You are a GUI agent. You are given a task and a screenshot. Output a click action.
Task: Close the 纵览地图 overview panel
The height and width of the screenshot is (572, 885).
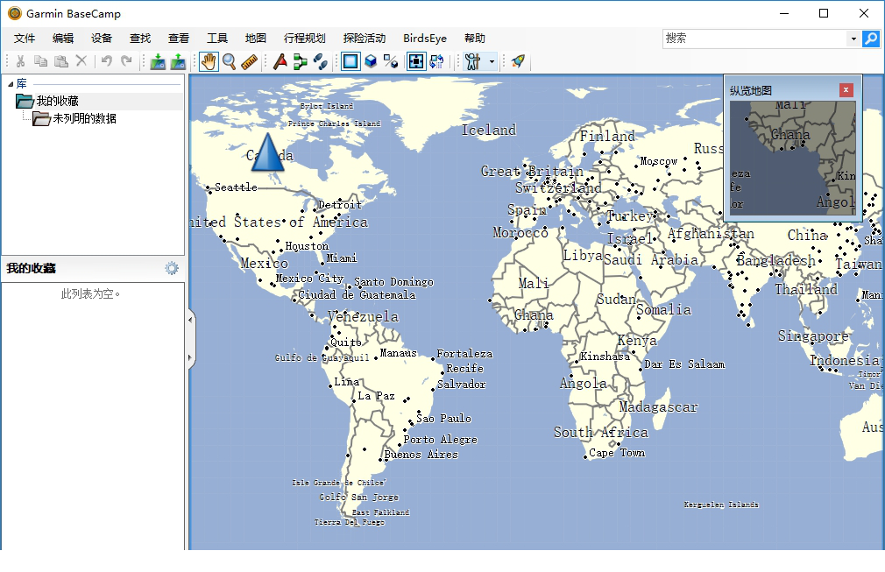pyautogui.click(x=846, y=89)
